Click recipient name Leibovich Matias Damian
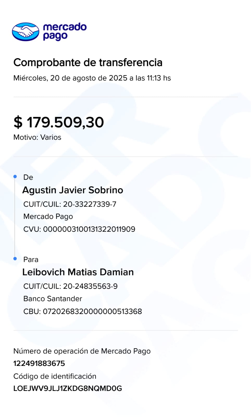Viewport: 251px width, 417px height. click(x=78, y=272)
